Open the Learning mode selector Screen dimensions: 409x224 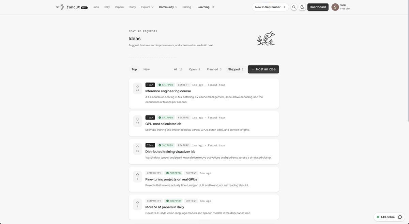tap(206, 7)
